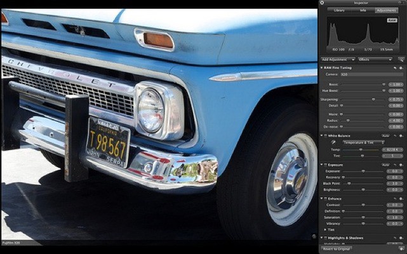This screenshot has width=407, height=254.
Task: Switch to the Library tab
Action: (x=339, y=10)
